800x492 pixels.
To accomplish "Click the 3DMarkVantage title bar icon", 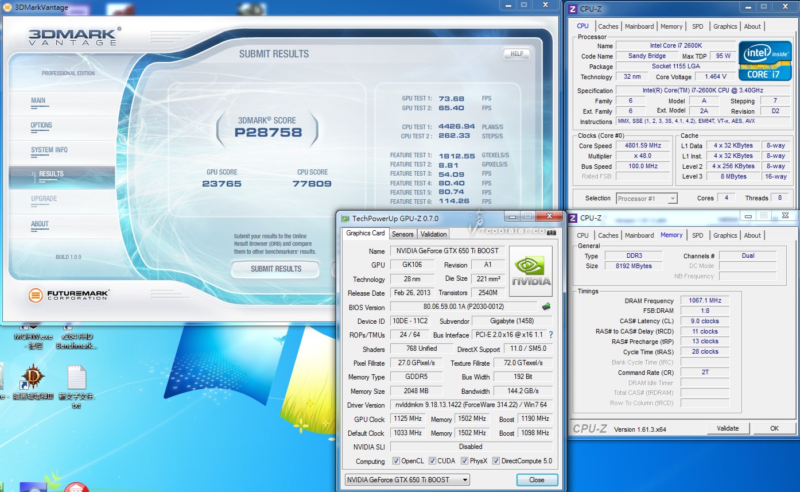I will click(x=8, y=7).
